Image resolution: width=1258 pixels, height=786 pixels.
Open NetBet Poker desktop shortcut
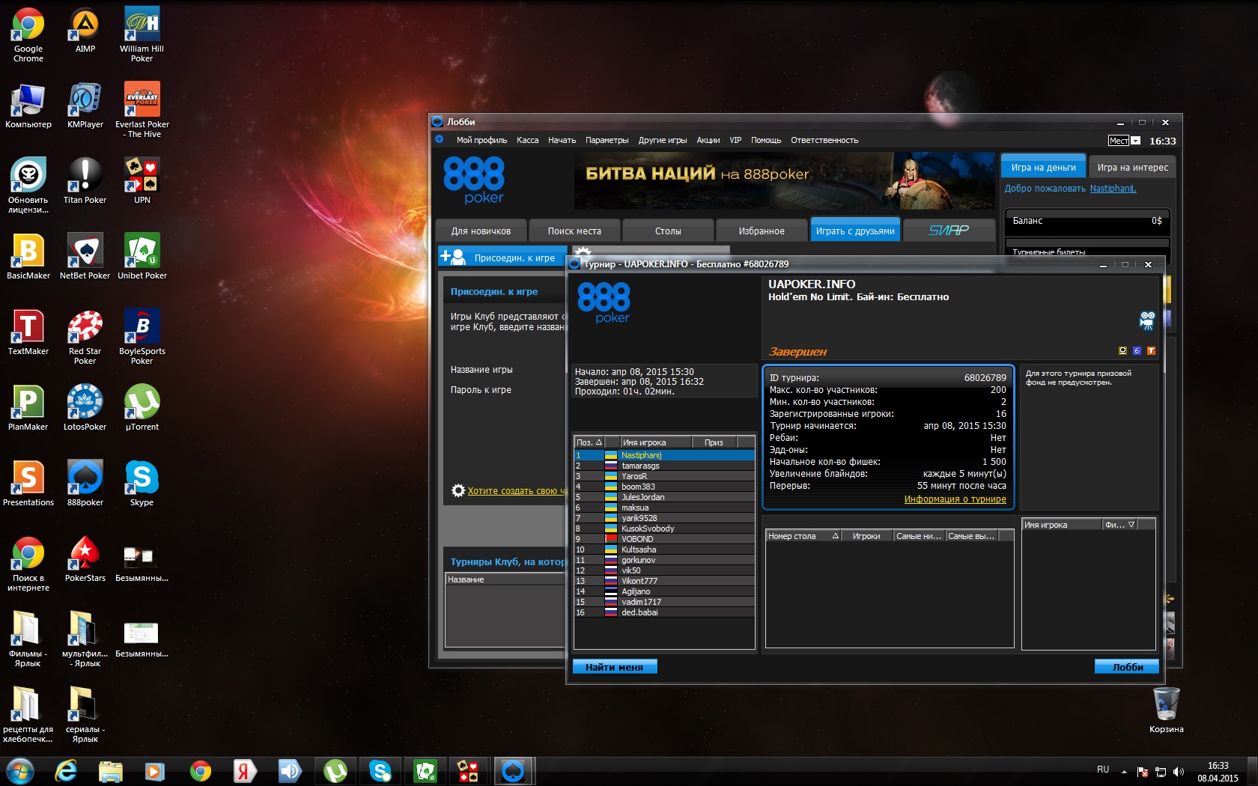tap(85, 256)
